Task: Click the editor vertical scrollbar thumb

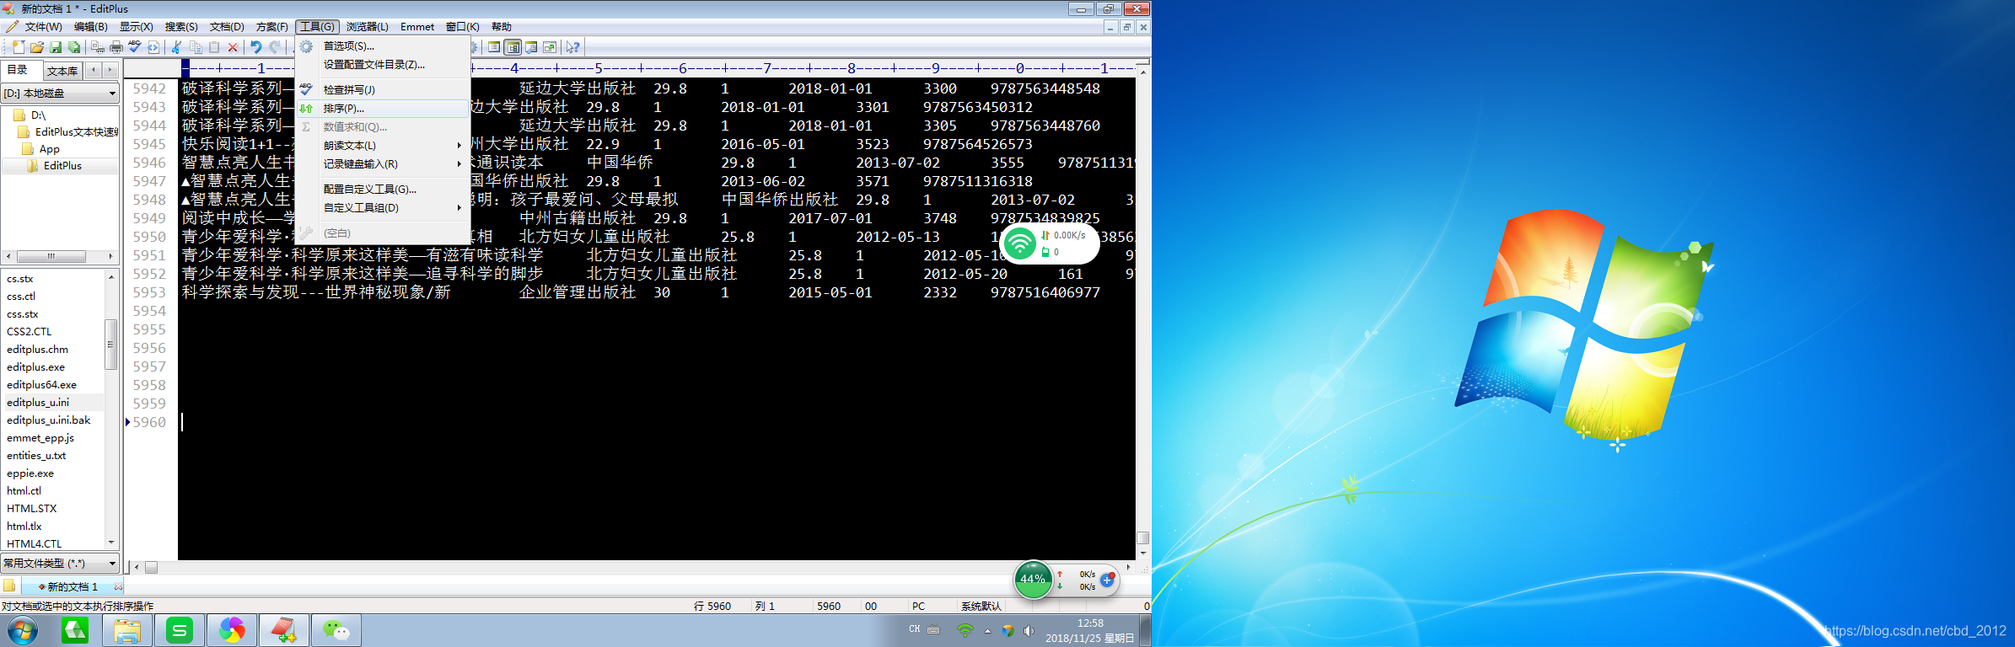Action: point(1142,537)
